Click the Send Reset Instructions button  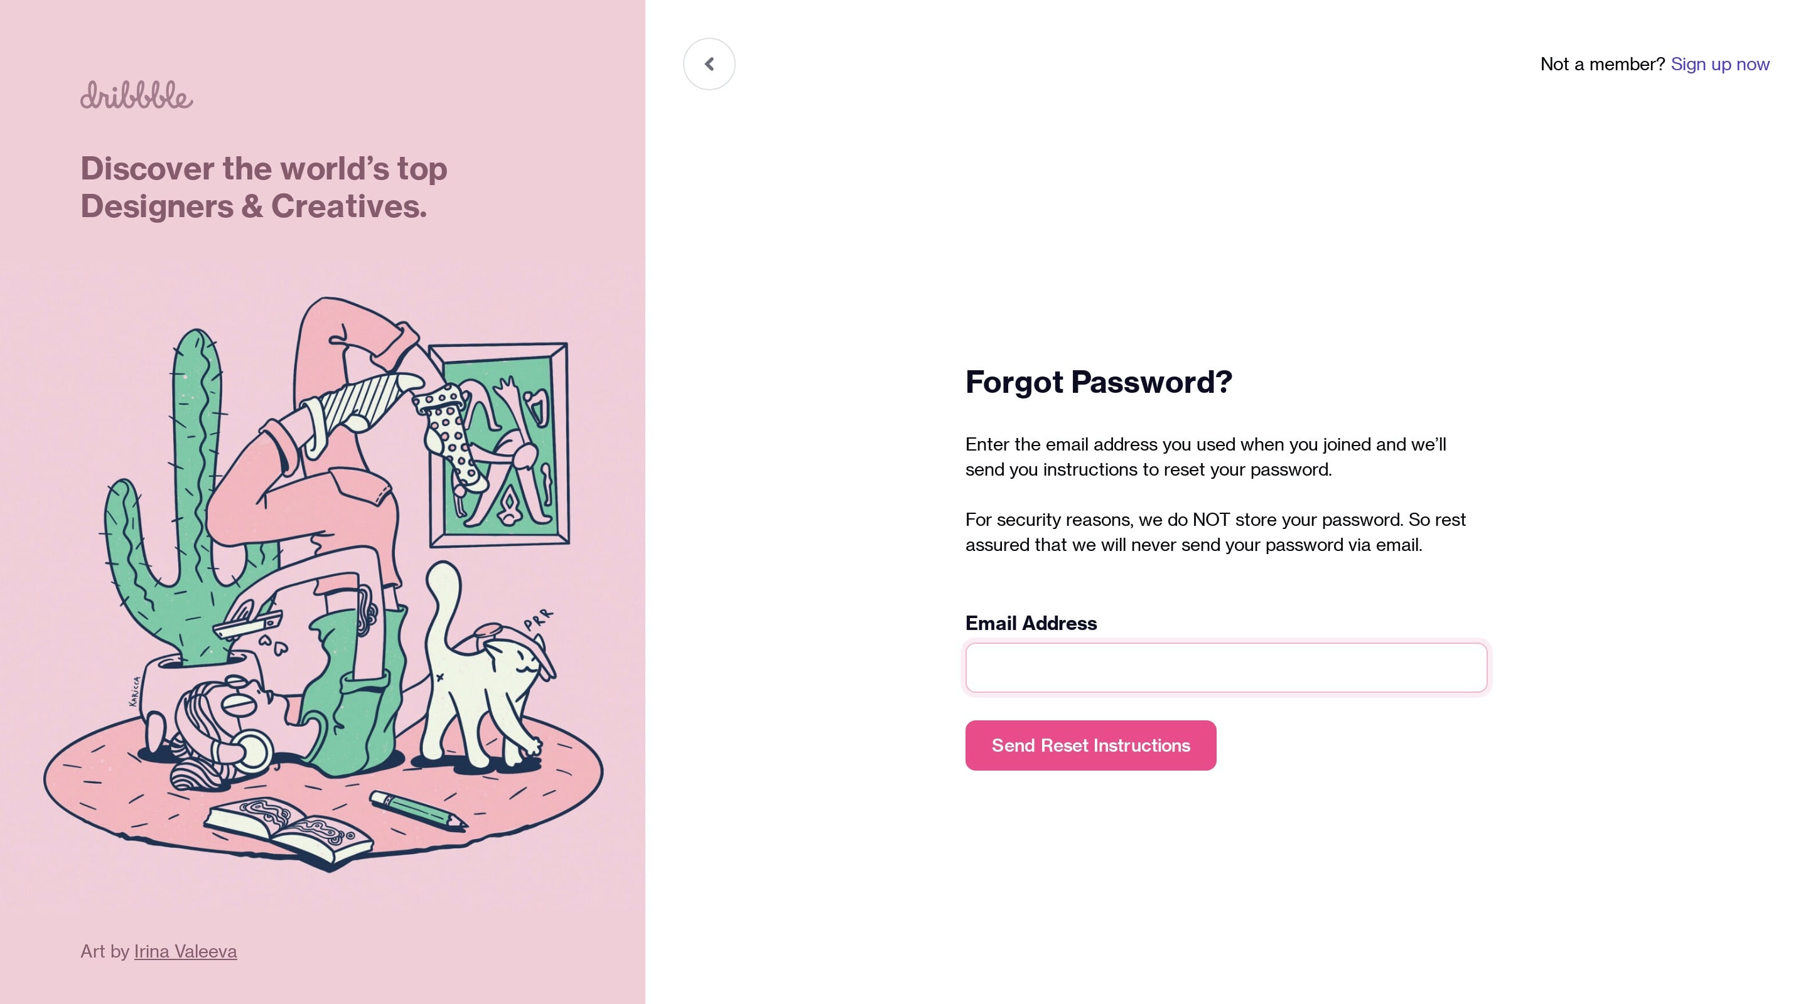coord(1090,745)
